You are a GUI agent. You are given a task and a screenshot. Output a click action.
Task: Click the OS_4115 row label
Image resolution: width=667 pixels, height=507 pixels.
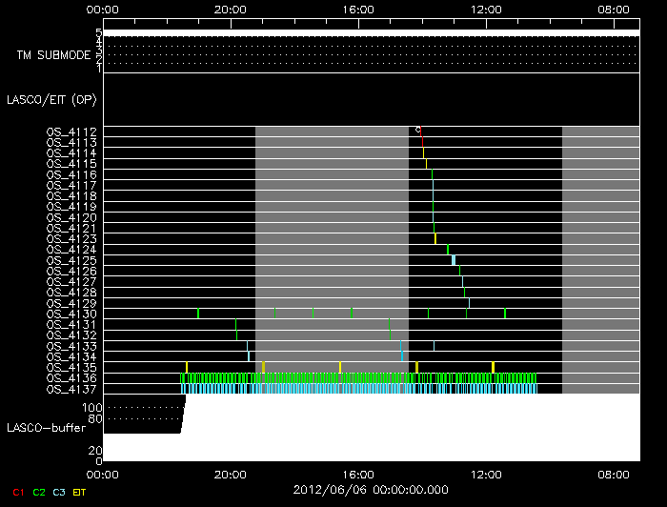tap(71, 164)
